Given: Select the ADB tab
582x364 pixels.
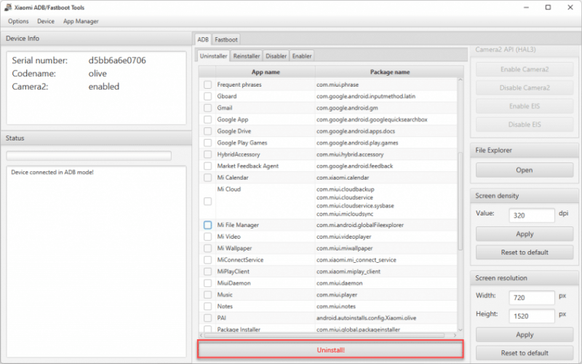Looking at the screenshot, I should (203, 39).
